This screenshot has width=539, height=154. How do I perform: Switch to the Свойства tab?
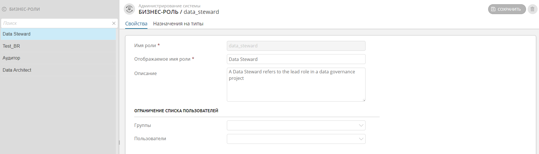[136, 24]
